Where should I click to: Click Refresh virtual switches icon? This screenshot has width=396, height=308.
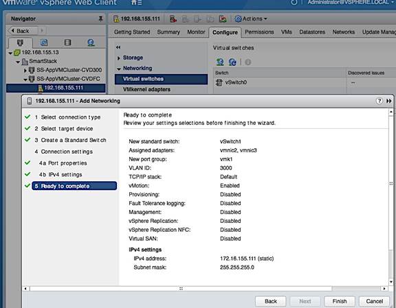pyautogui.click(x=232, y=62)
